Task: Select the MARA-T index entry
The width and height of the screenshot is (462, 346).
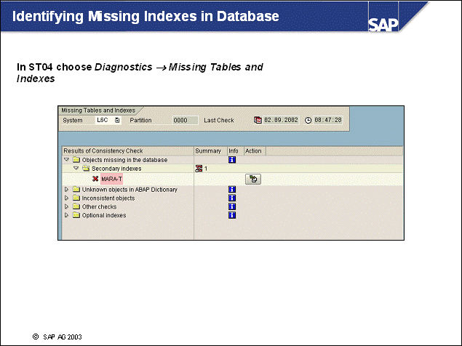Action: [112, 179]
